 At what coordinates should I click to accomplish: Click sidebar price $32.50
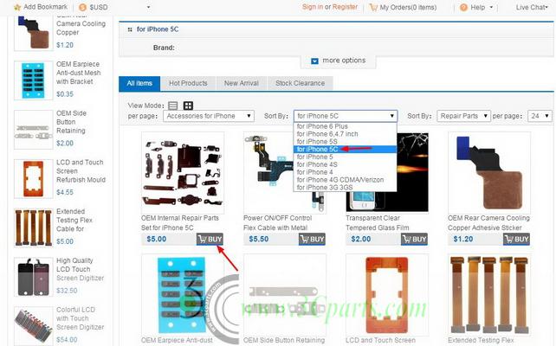pyautogui.click(x=67, y=291)
